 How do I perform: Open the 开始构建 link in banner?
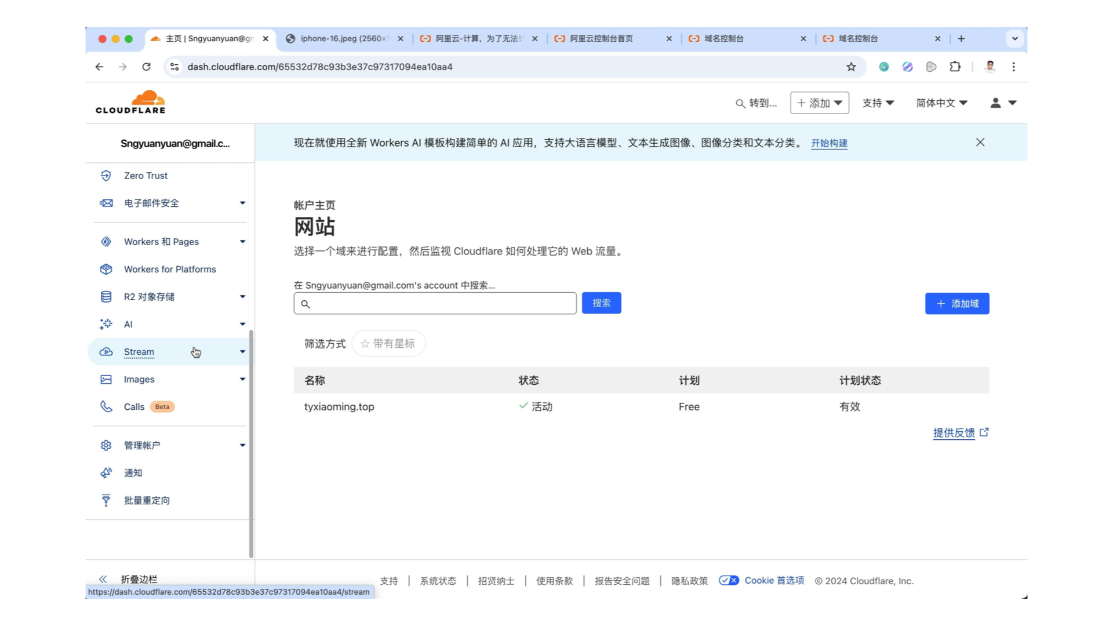coord(829,143)
